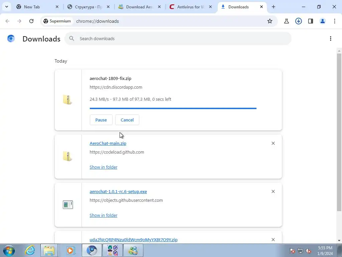Open Windows Media Player from the taskbar

tap(70, 250)
